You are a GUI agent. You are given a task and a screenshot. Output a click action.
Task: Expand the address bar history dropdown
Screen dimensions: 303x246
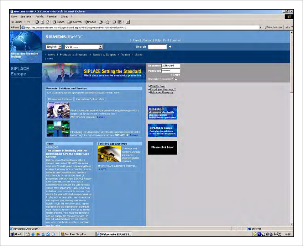[261, 27]
